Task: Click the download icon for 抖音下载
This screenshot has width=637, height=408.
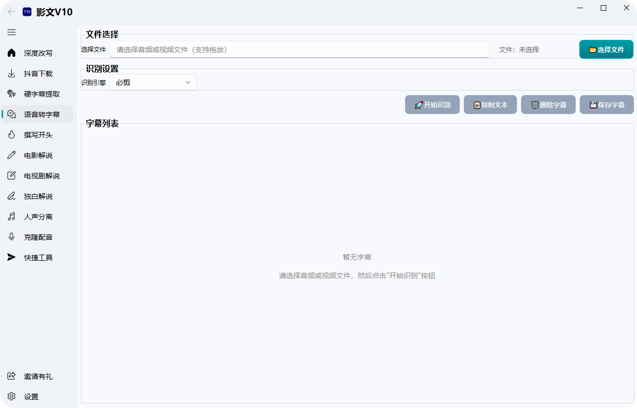Action: (x=11, y=74)
